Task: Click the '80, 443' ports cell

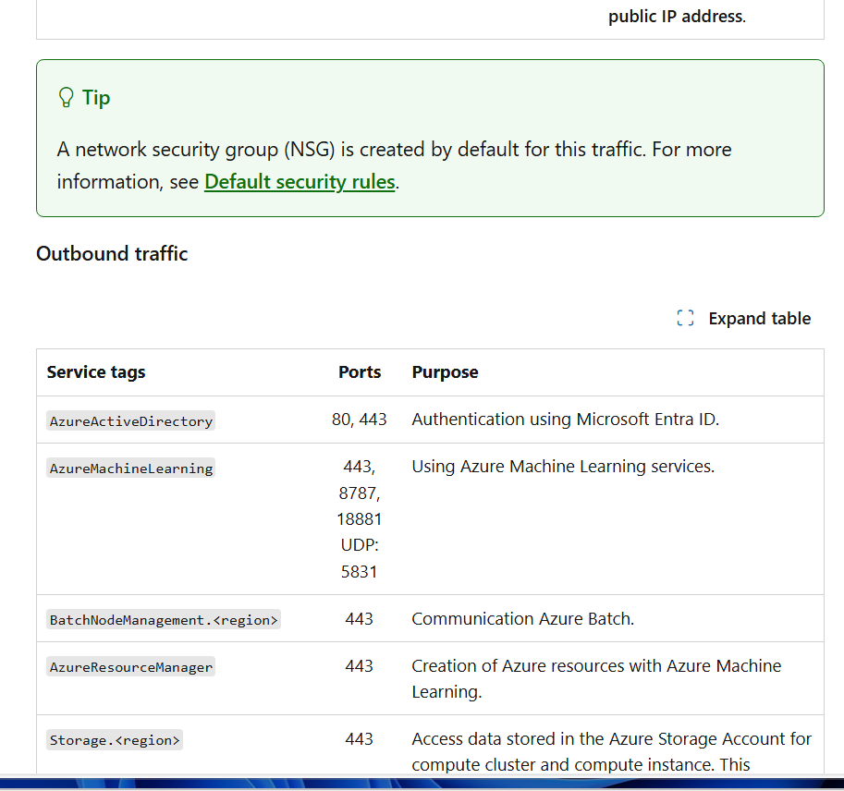Action: pos(359,420)
